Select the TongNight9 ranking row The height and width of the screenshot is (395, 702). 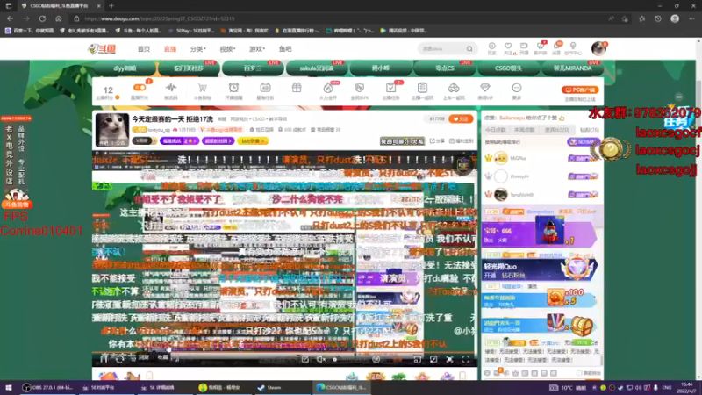click(x=541, y=195)
